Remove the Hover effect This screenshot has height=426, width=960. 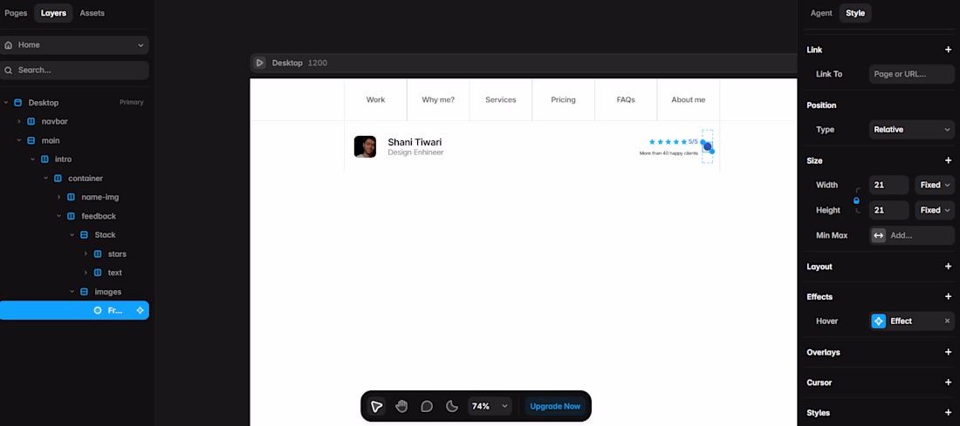point(947,321)
